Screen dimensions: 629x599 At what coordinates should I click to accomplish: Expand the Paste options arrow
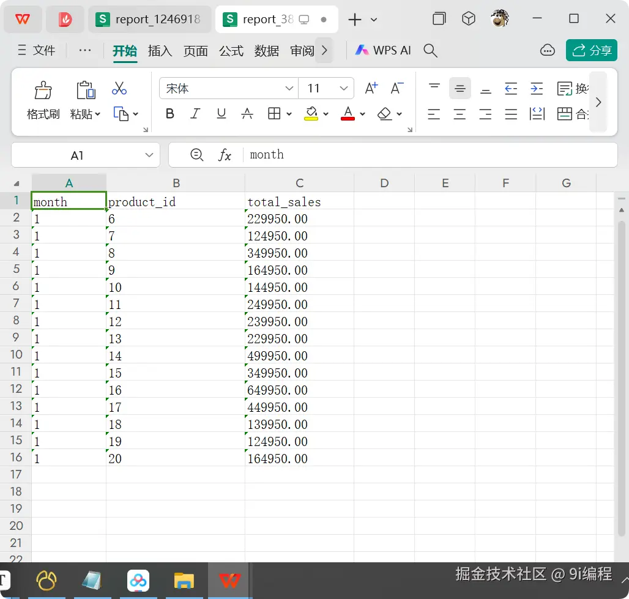[97, 114]
